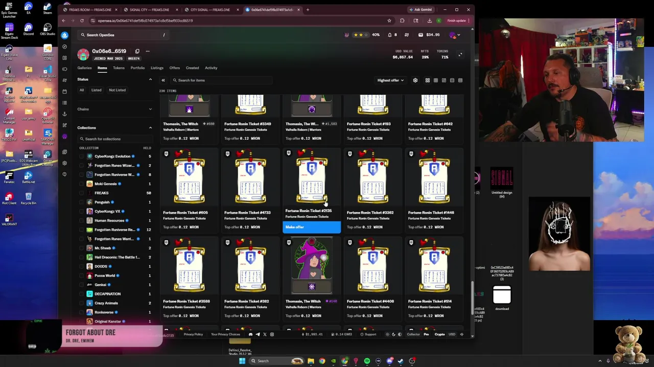Filter status by Not Listed
The image size is (654, 367).
click(x=117, y=90)
